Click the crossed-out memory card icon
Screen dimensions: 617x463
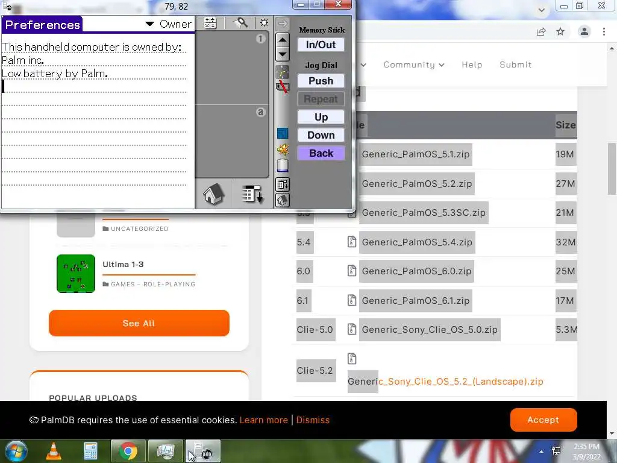point(282,87)
